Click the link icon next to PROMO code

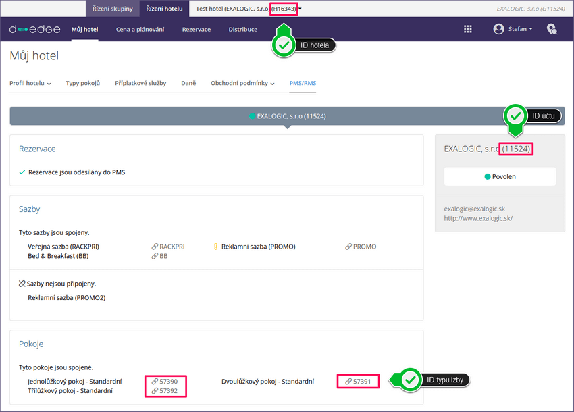coord(348,247)
